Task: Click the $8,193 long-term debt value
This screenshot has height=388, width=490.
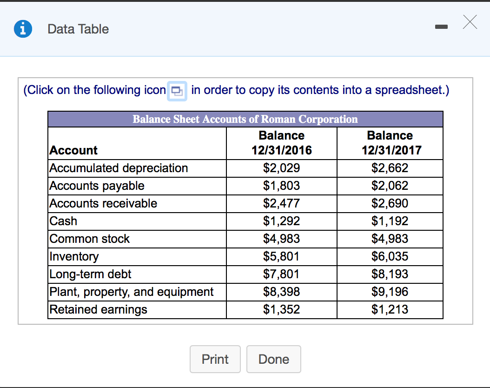Action: coord(390,274)
